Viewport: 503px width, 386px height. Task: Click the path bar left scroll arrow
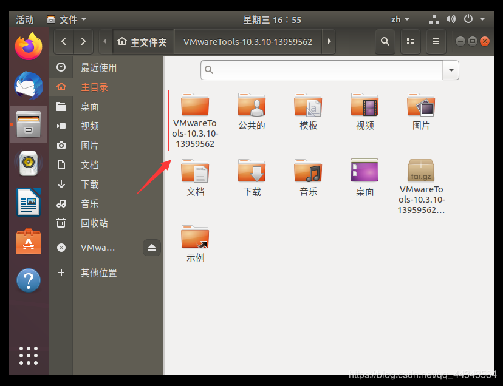[x=105, y=41]
